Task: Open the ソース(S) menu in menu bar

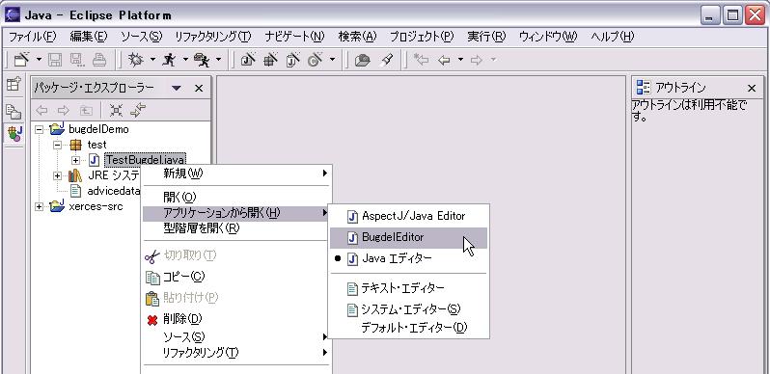Action: point(142,37)
